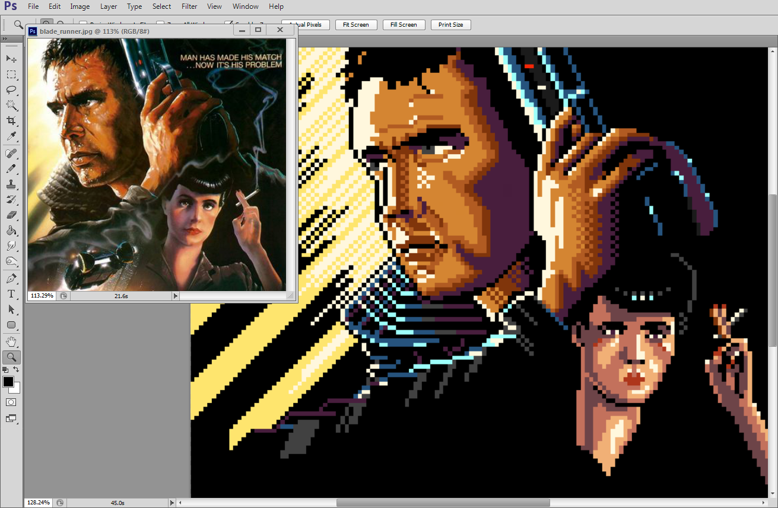Select the Clone Stamp tool
Screen dimensions: 778x508
coord(11,184)
